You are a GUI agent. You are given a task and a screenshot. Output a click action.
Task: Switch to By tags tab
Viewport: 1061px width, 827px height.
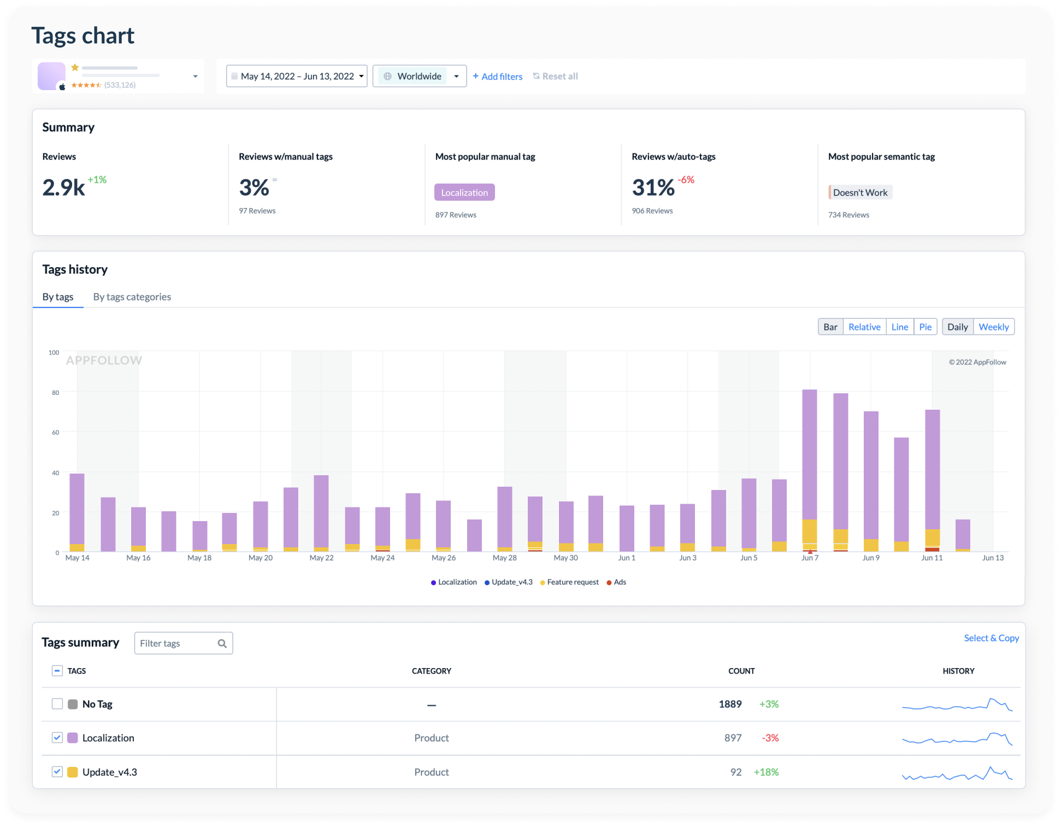tap(58, 297)
